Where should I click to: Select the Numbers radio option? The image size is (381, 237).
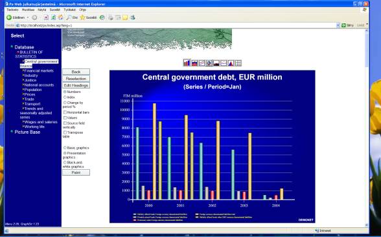coord(65,92)
